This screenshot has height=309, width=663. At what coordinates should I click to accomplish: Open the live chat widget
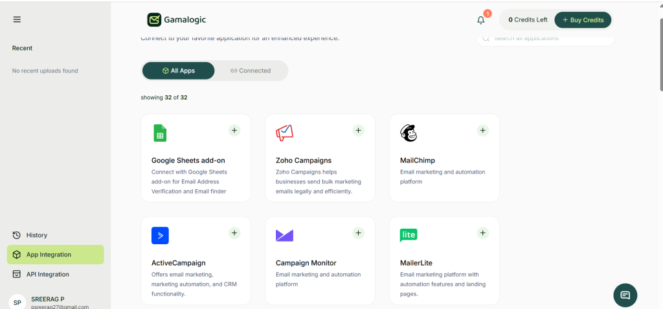625,295
